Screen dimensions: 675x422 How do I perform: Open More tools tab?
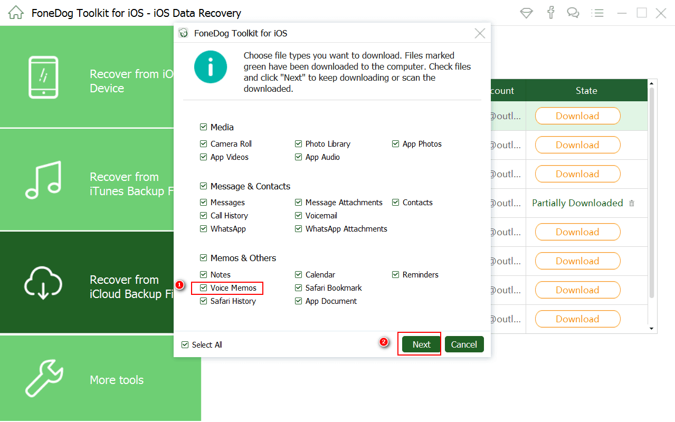[x=100, y=378]
